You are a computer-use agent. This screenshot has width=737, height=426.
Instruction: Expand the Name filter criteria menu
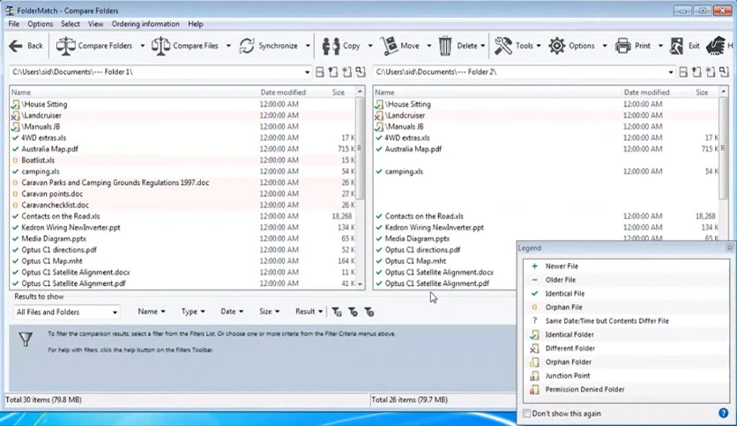pos(152,312)
